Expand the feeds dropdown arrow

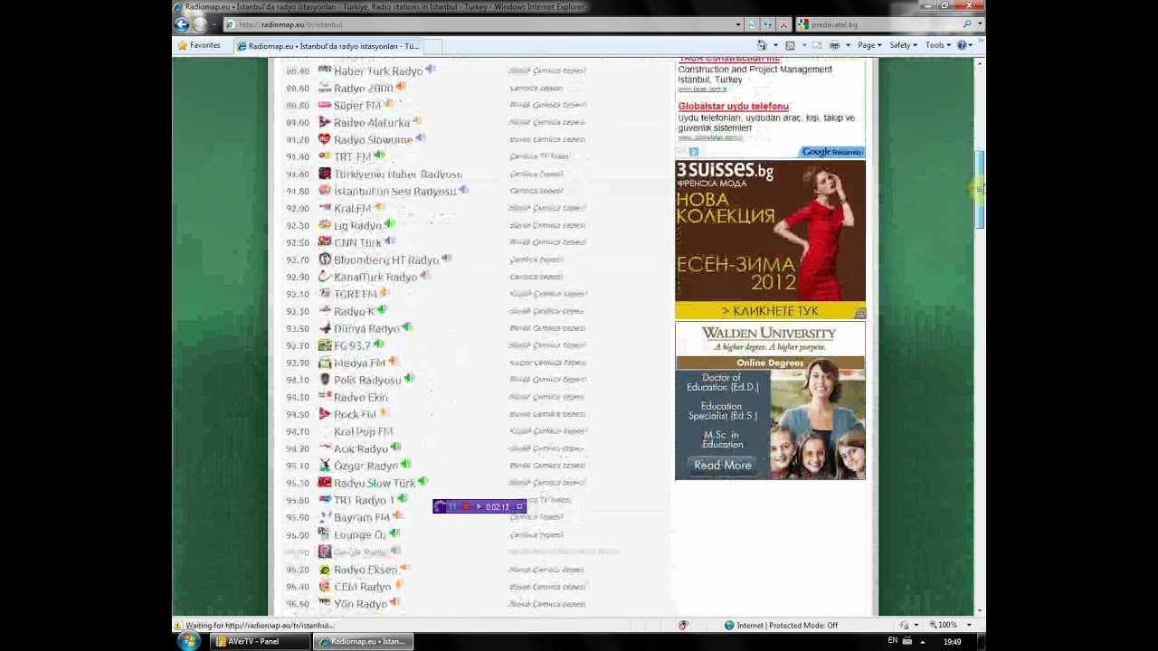click(802, 45)
